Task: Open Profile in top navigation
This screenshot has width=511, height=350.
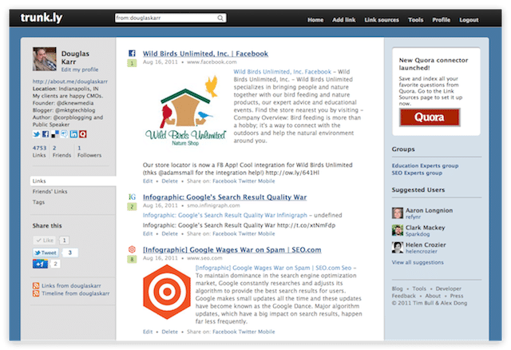Action: pos(442,20)
